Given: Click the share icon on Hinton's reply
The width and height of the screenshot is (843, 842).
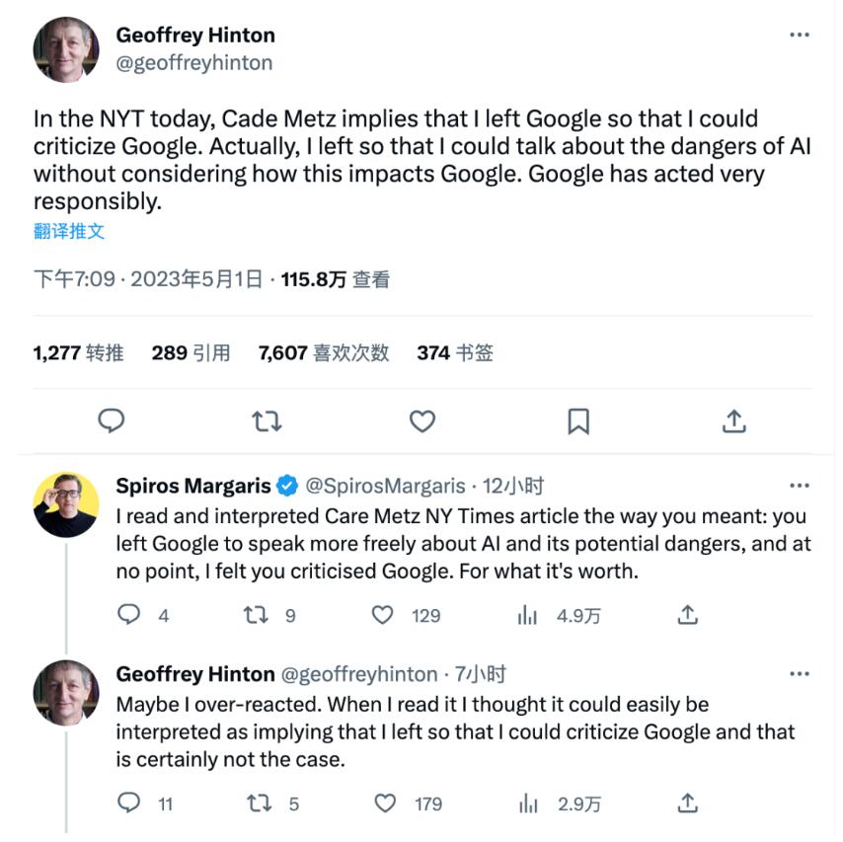Looking at the screenshot, I should (x=688, y=804).
